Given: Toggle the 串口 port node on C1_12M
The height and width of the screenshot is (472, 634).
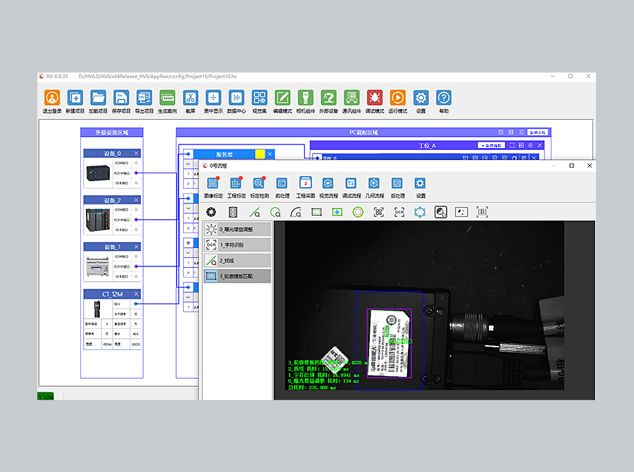Looking at the screenshot, I should [136, 304].
